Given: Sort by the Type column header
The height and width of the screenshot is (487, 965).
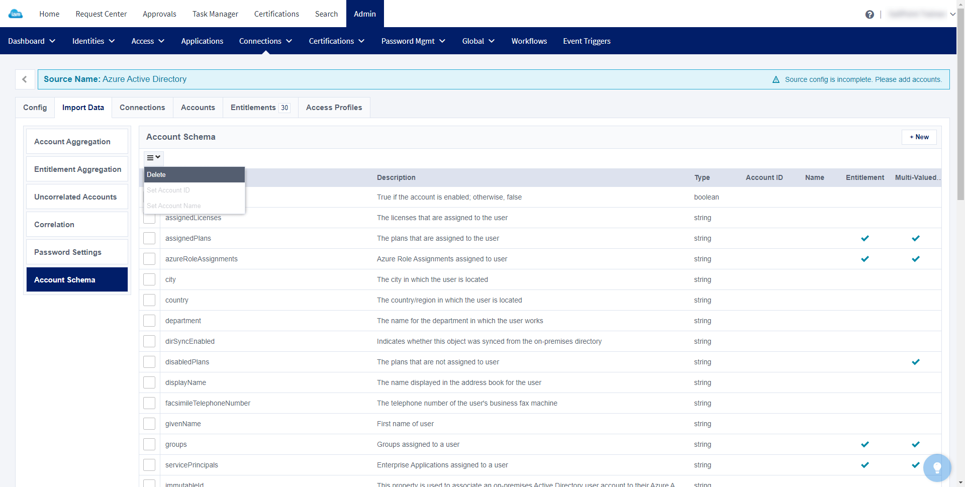Looking at the screenshot, I should point(702,177).
